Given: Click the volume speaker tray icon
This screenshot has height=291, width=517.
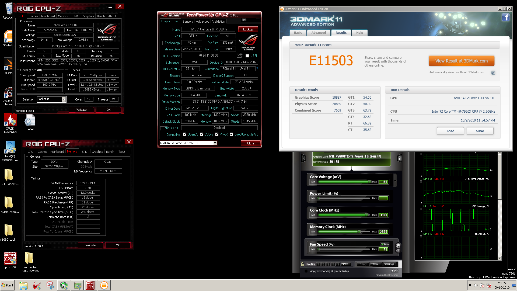Looking at the screenshot, I should pos(476,285).
